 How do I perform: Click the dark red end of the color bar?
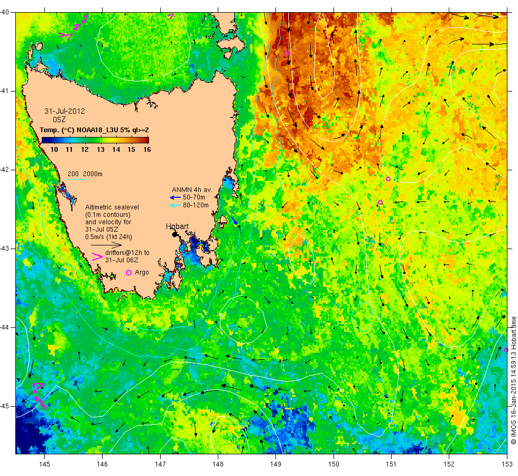[x=146, y=140]
